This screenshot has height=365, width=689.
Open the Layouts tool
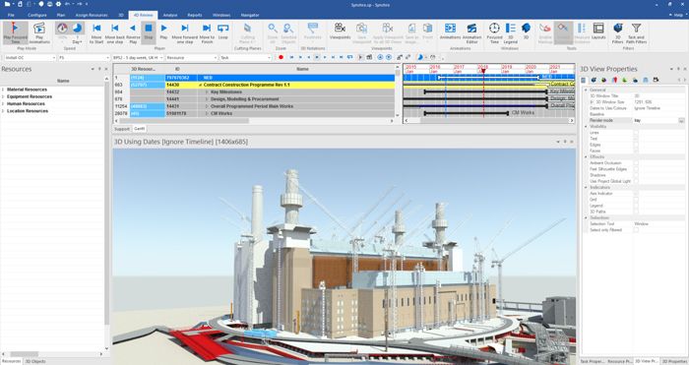click(598, 31)
